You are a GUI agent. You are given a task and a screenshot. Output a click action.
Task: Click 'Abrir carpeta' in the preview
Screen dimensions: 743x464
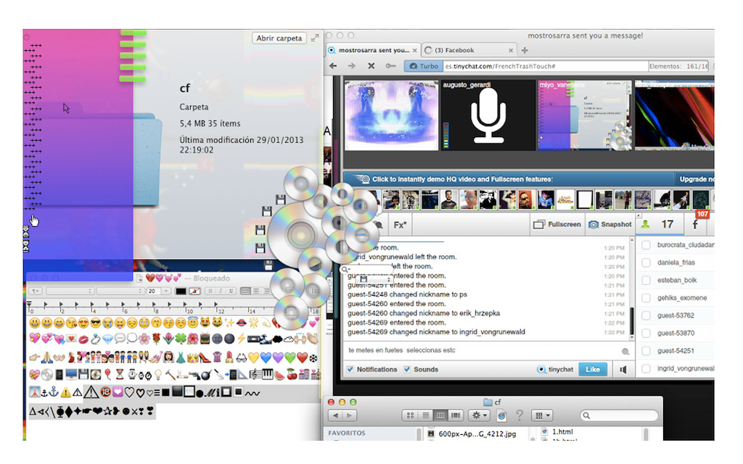point(279,38)
